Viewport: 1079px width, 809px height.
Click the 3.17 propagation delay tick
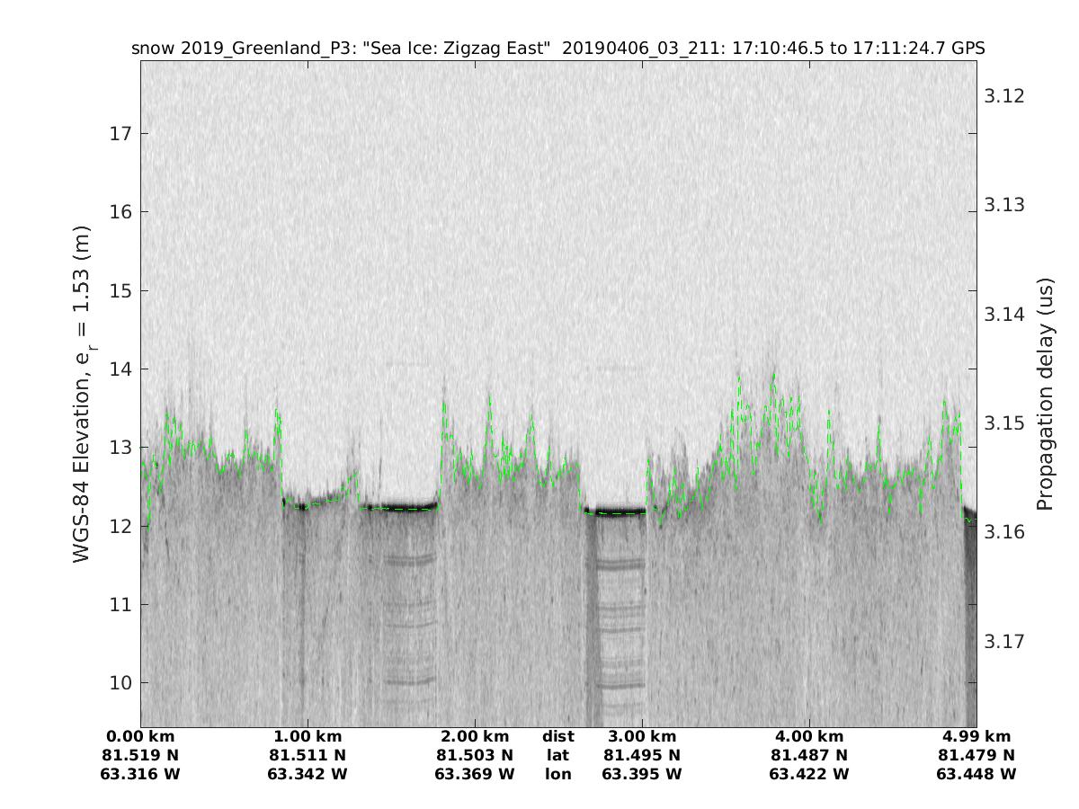tap(999, 642)
